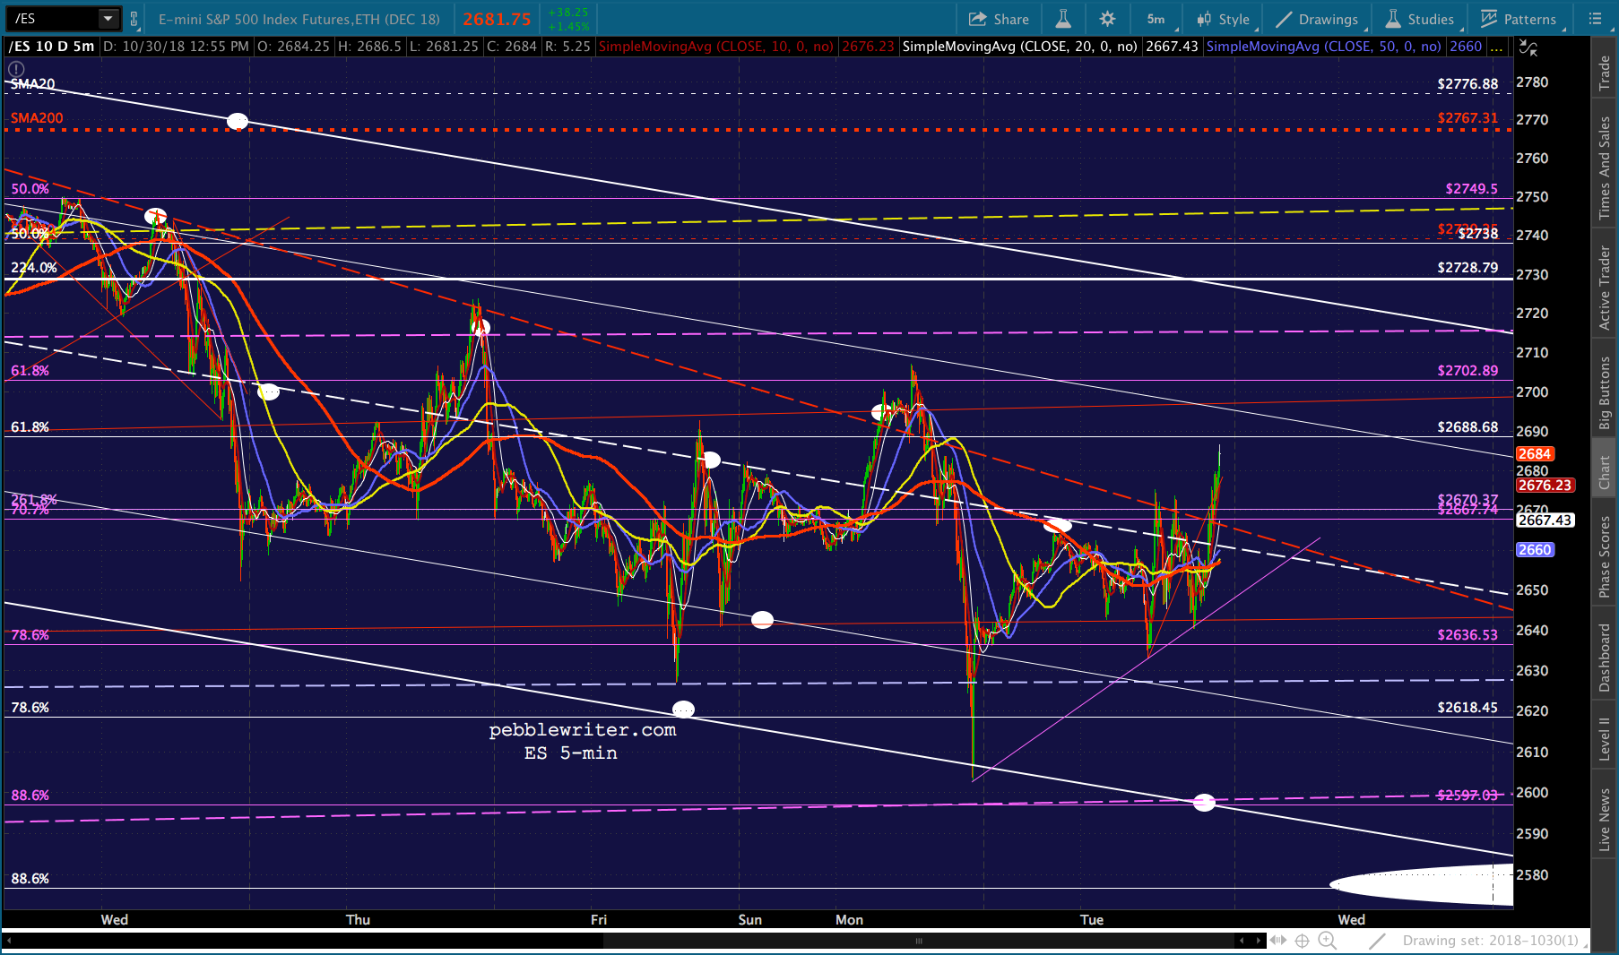Expand the /ES symbol dropdown arrow
Image resolution: width=1619 pixels, height=955 pixels.
(x=108, y=19)
